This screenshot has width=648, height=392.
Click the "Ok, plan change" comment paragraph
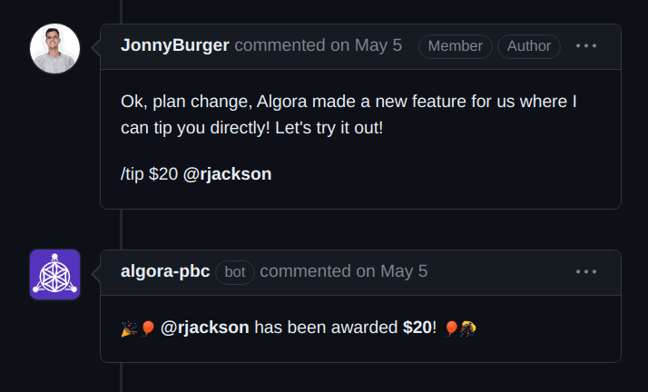(x=349, y=114)
